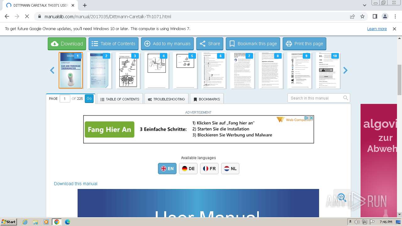Open Microsoft Edge from taskbar
This screenshot has height=226, width=402.
[x=68, y=222]
